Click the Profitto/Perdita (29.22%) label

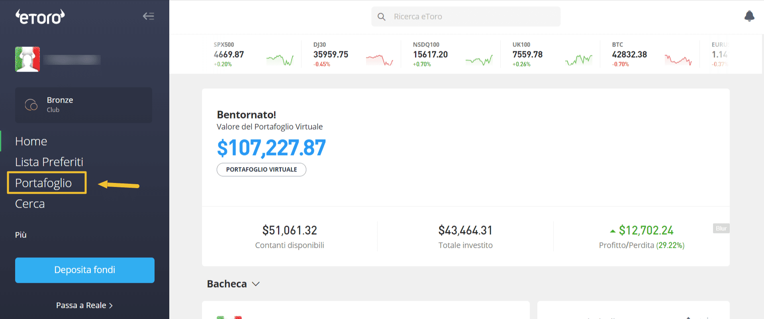(642, 245)
